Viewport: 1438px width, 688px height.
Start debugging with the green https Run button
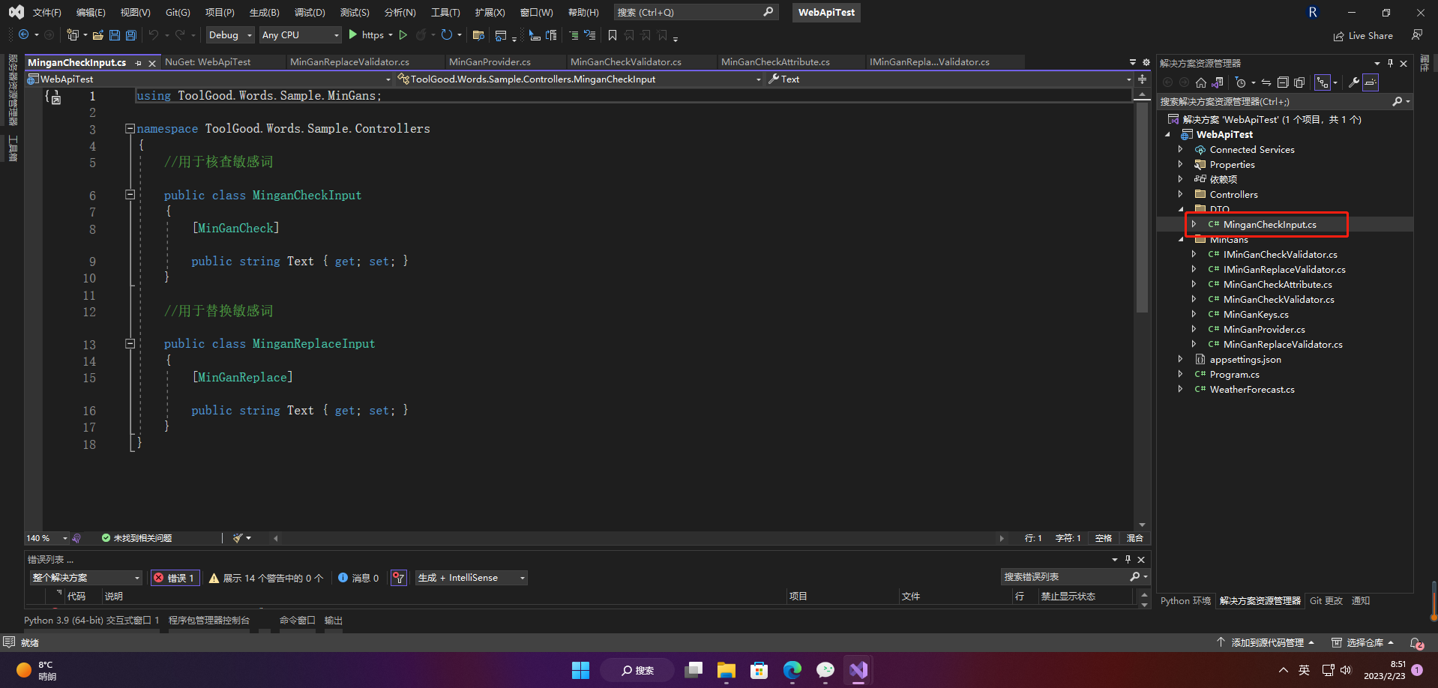(352, 34)
